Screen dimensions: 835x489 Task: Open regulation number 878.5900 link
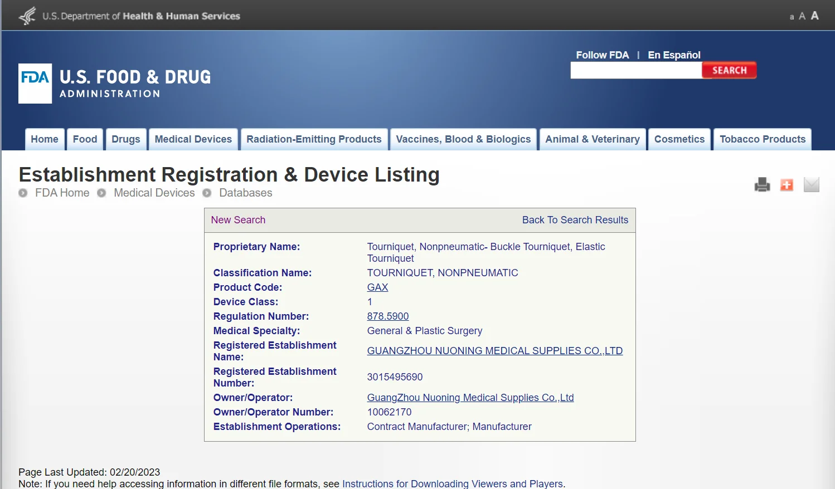(388, 316)
